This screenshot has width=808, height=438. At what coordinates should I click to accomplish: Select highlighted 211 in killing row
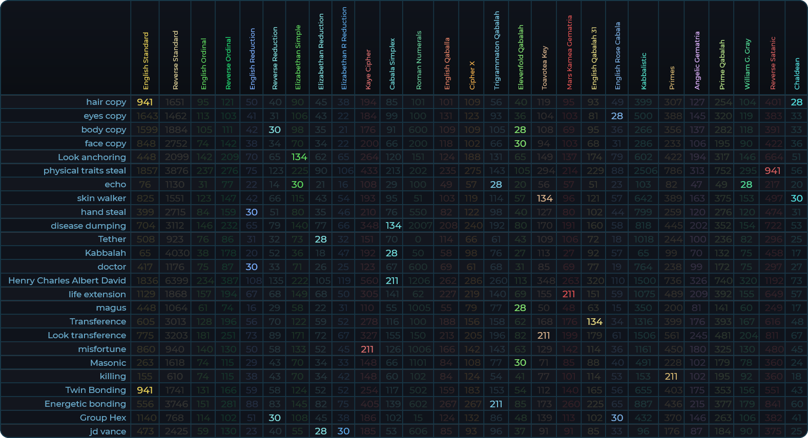(671, 377)
